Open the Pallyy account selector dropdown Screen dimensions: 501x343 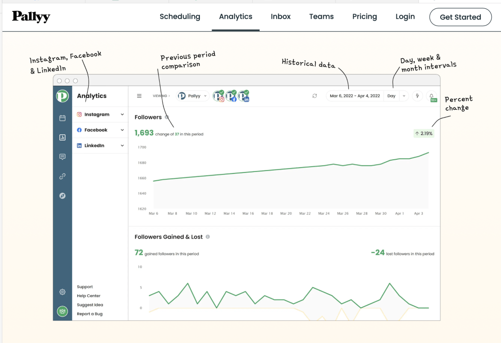192,96
